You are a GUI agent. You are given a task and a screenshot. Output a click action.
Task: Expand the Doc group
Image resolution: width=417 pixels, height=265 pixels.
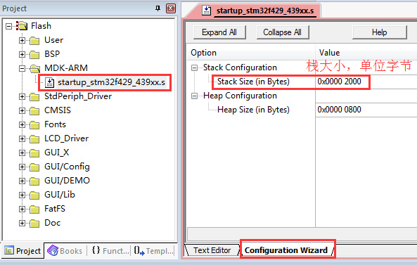pos(22,224)
